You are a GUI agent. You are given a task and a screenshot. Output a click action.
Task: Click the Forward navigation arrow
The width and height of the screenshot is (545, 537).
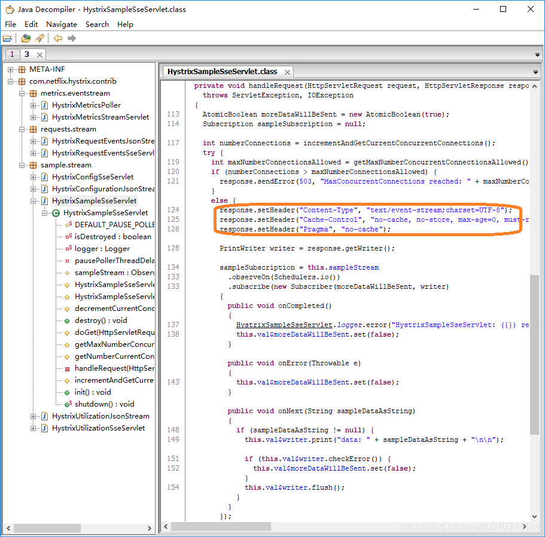(x=72, y=38)
